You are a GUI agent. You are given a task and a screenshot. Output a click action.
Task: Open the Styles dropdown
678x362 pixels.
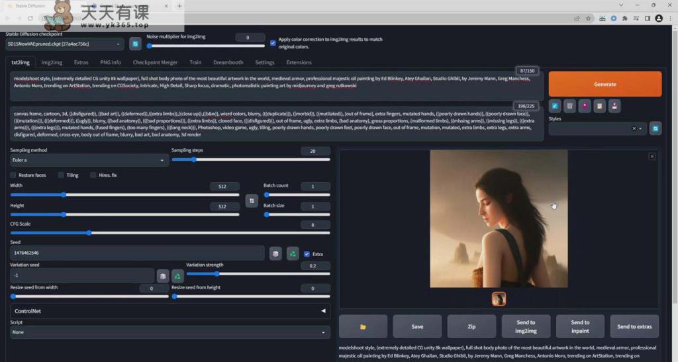pos(598,129)
